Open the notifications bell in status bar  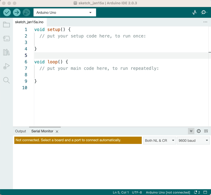coord(196,192)
